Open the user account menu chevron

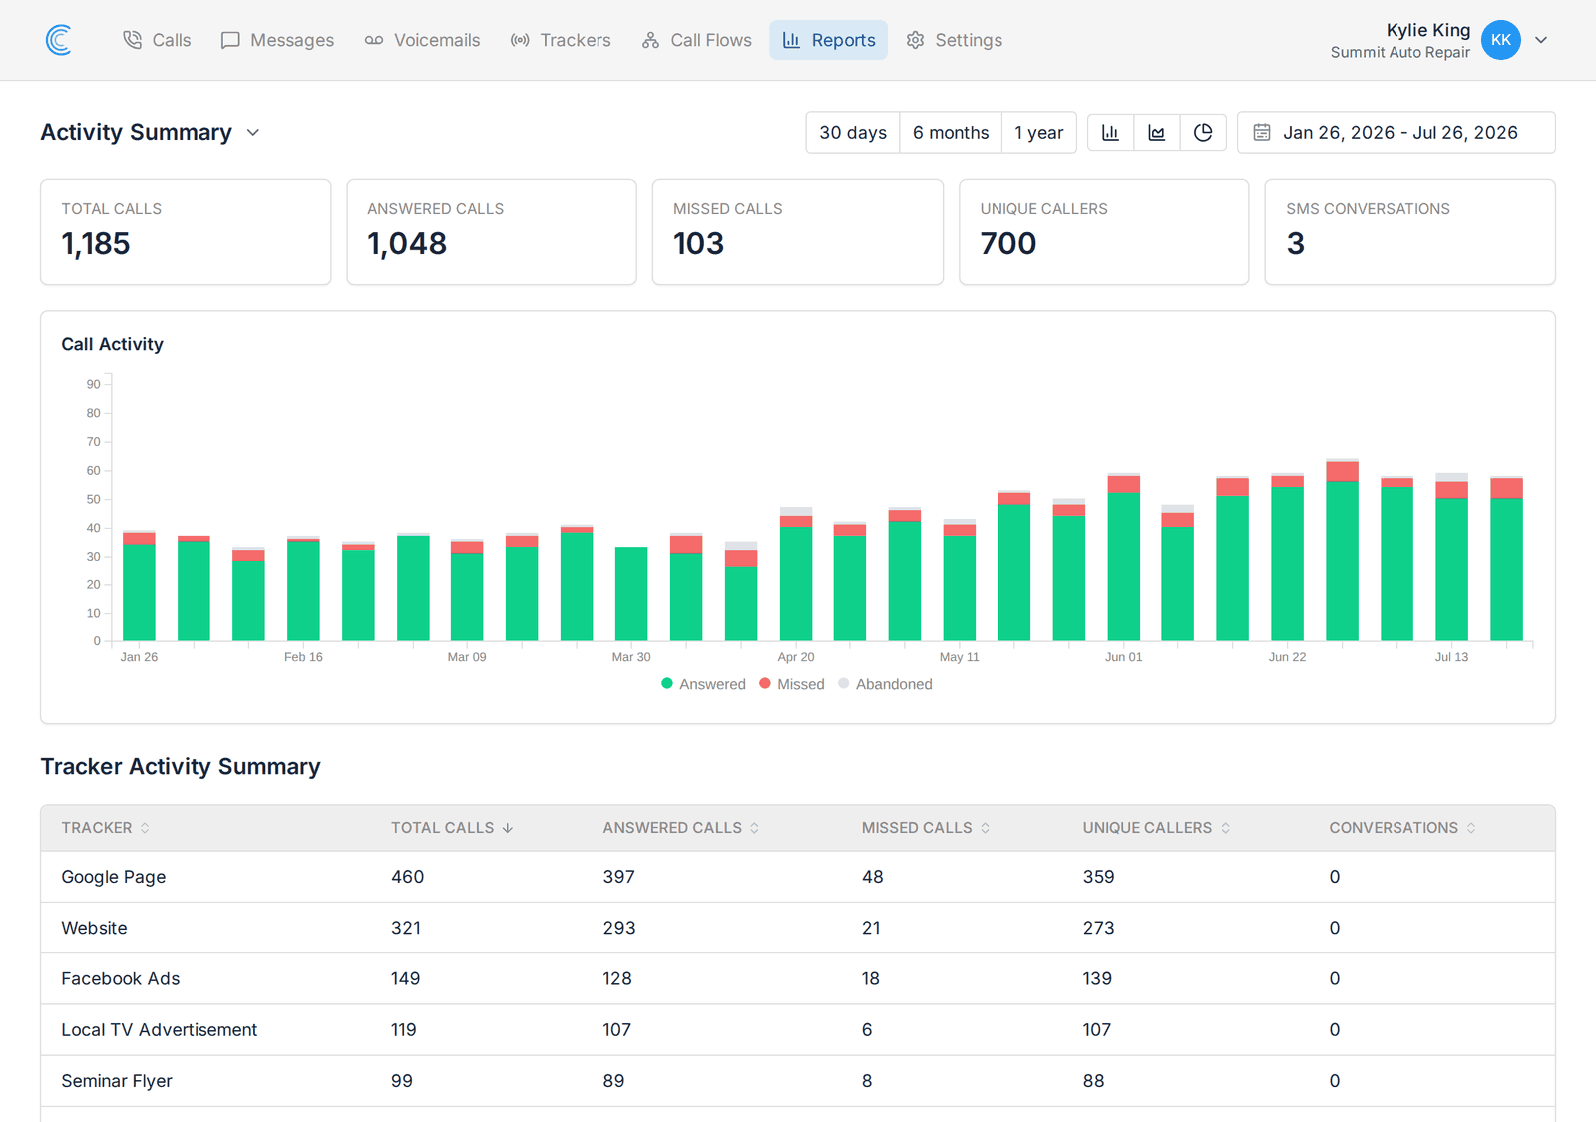click(1541, 40)
